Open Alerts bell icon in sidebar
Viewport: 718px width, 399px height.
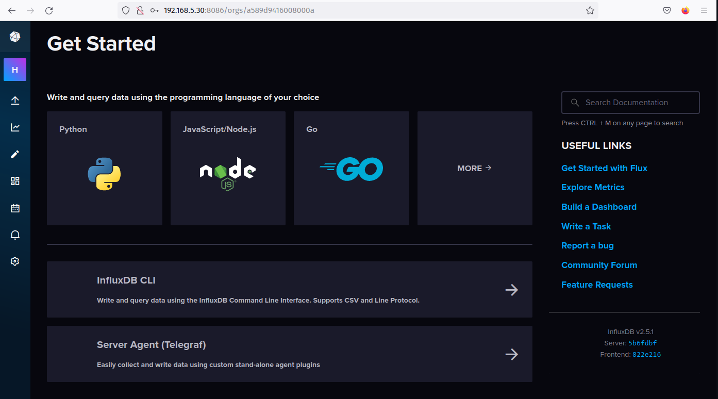[15, 235]
